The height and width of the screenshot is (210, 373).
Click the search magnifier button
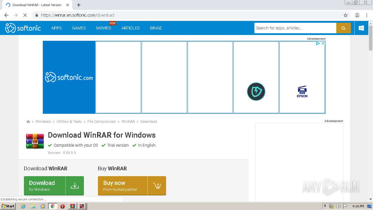(x=343, y=28)
